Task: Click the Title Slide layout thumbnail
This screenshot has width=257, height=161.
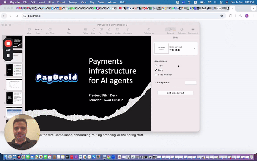Action: coord(161,48)
